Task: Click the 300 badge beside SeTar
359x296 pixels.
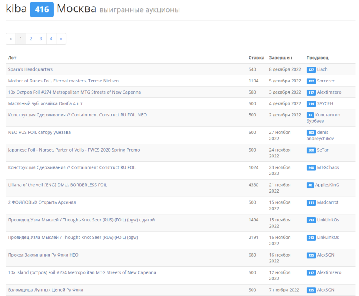Action: 311,150
